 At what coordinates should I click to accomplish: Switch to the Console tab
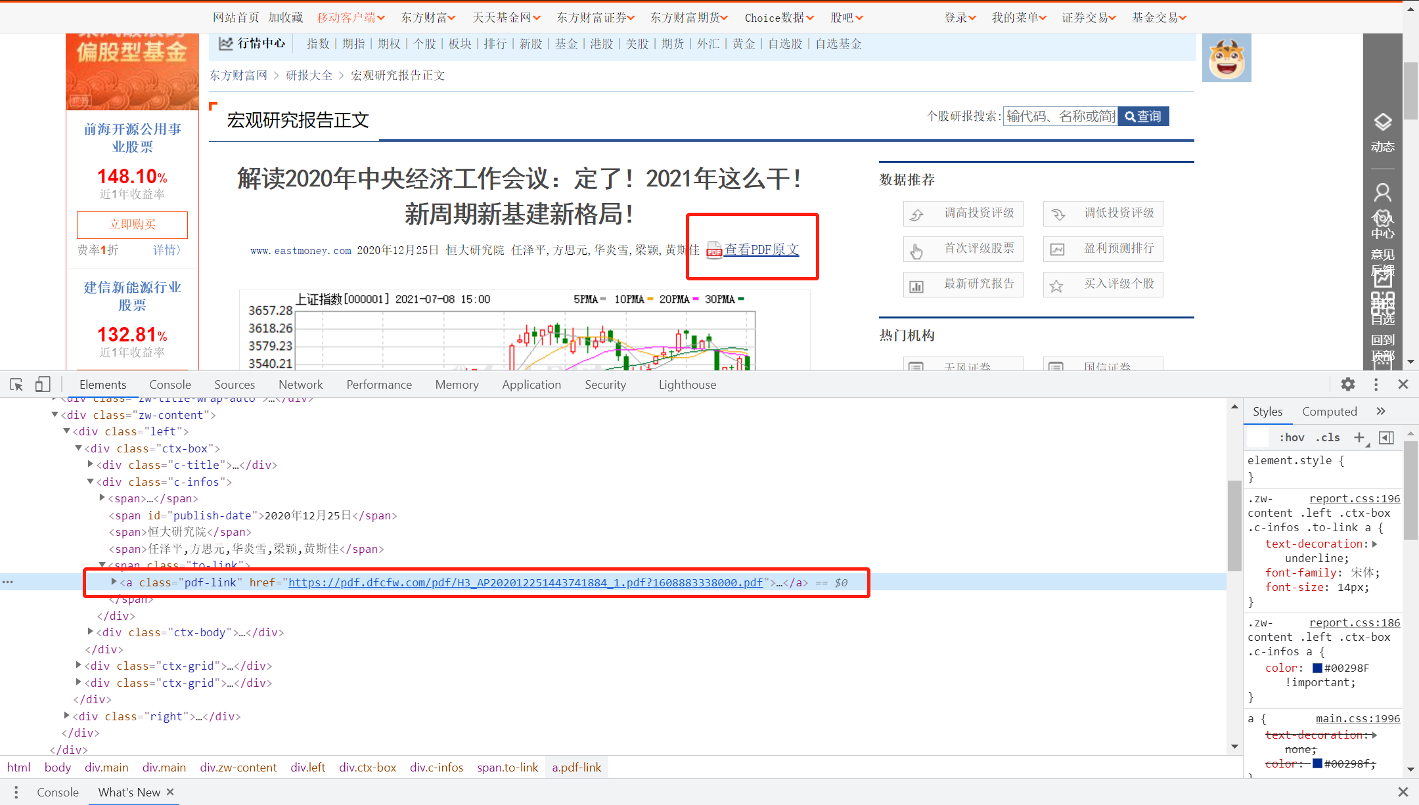click(170, 385)
